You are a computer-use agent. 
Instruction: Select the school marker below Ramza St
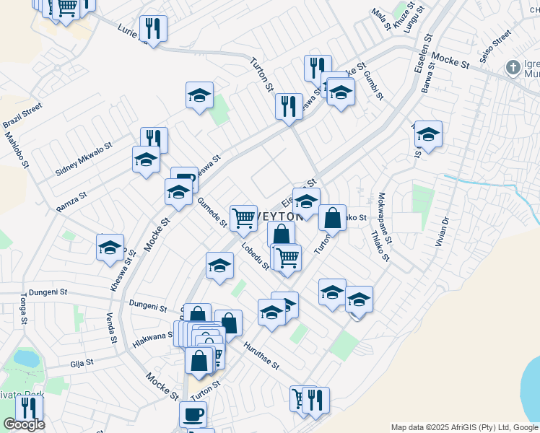pos(178,192)
